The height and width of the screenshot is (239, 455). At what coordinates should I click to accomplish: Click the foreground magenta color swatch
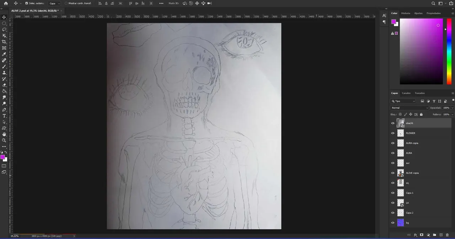point(2,157)
